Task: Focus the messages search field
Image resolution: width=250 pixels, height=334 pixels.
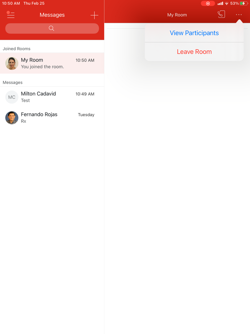Action: pyautogui.click(x=52, y=28)
